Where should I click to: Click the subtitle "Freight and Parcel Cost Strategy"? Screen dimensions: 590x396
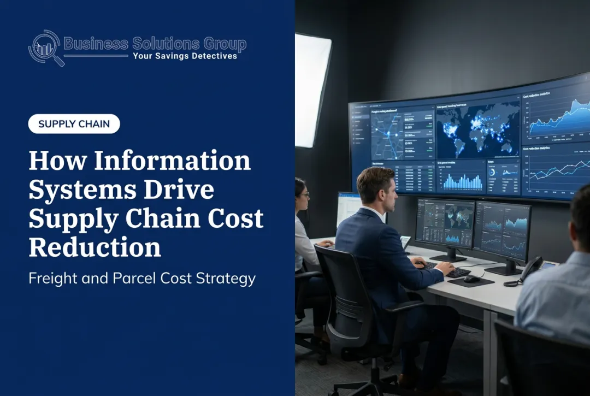(142, 278)
